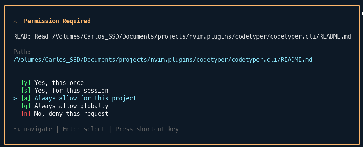Image resolution: width=363 pixels, height=147 pixels.
Task: Click the [y] shortcut key bracket
Action: click(26, 83)
